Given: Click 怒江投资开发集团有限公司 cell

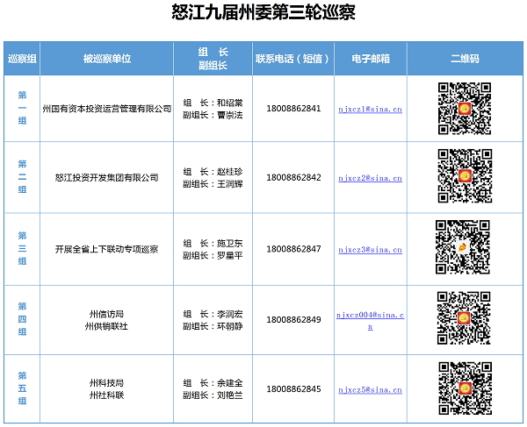Looking at the screenshot, I should tap(107, 178).
